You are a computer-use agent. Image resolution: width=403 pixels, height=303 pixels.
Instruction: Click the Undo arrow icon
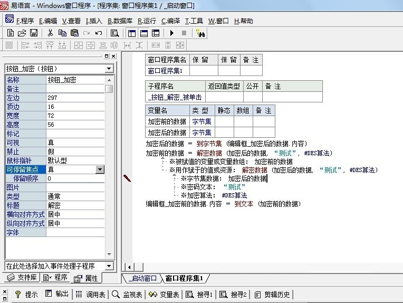(x=99, y=33)
